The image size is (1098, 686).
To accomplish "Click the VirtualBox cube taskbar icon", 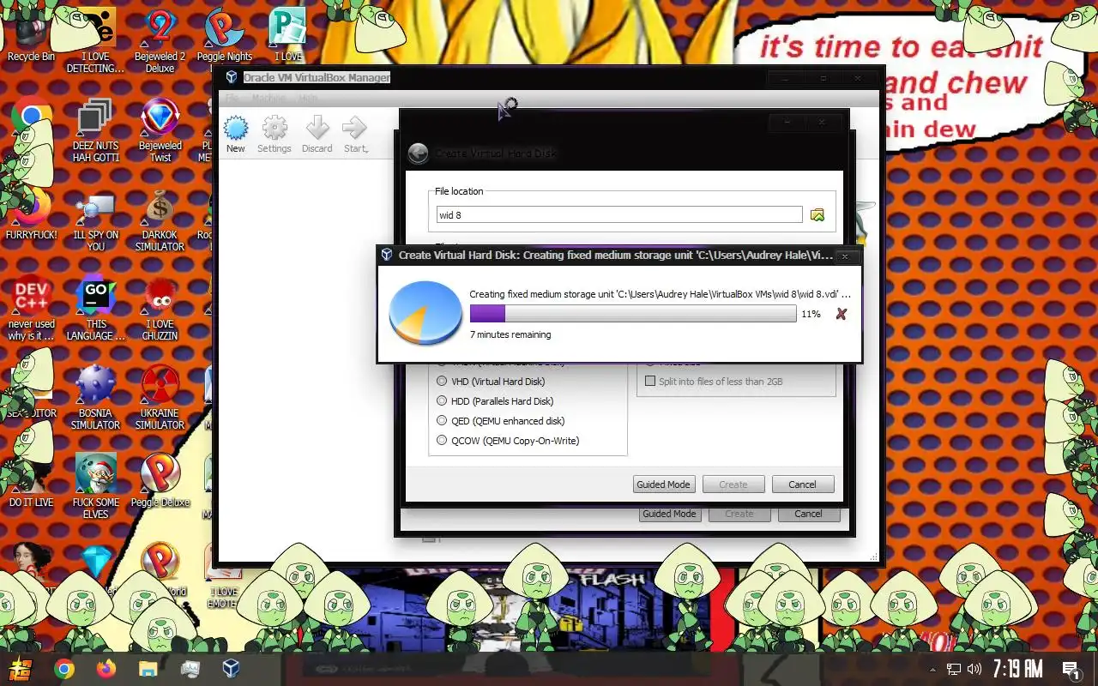I will [x=231, y=669].
